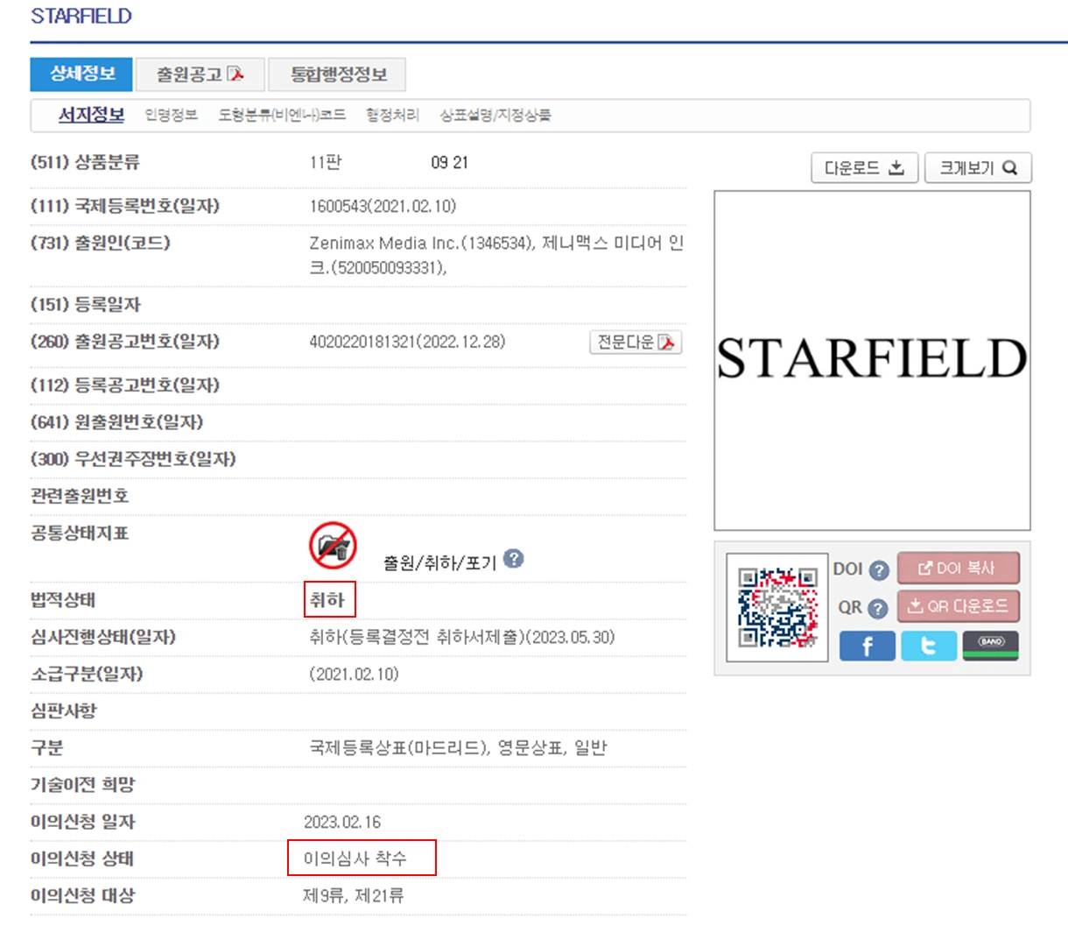Select the 인명정보 sub-tab
This screenshot has width=1068, height=947.
point(171,115)
